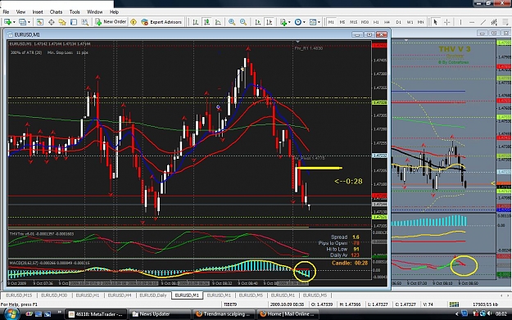This screenshot has width=512, height=320.
Task: Launch MetaEditor yellow diamond icon
Action: (134, 22)
